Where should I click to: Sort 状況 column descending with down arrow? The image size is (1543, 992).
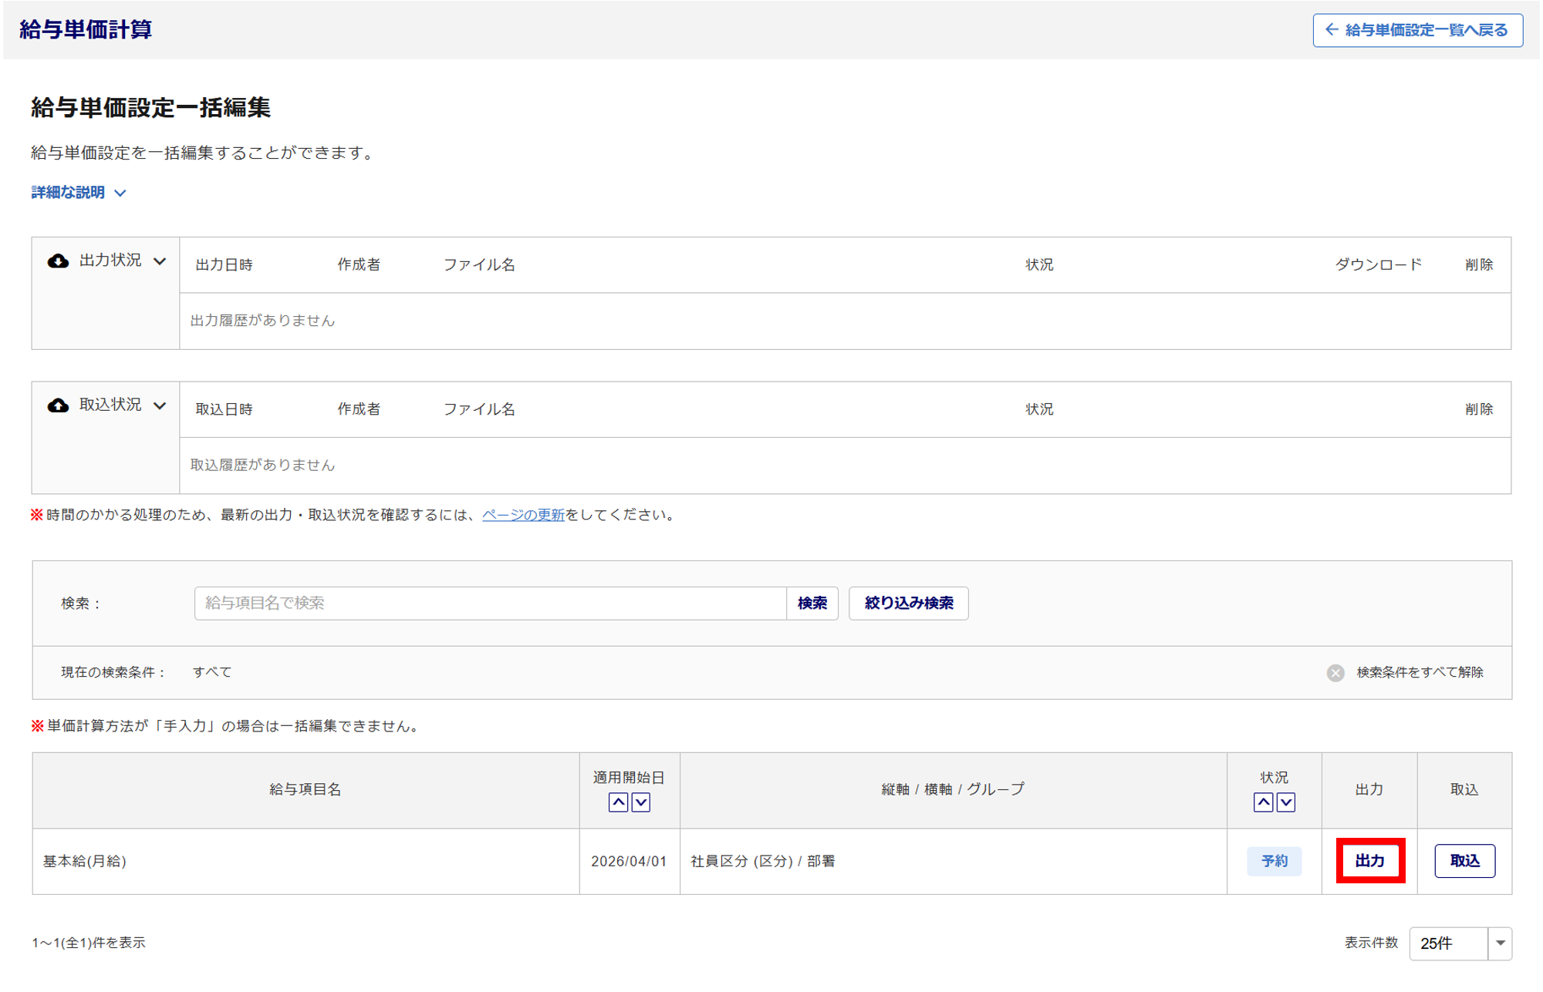click(x=1286, y=802)
